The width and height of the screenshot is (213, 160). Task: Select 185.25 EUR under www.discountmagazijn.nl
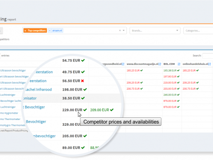(x=133, y=70)
